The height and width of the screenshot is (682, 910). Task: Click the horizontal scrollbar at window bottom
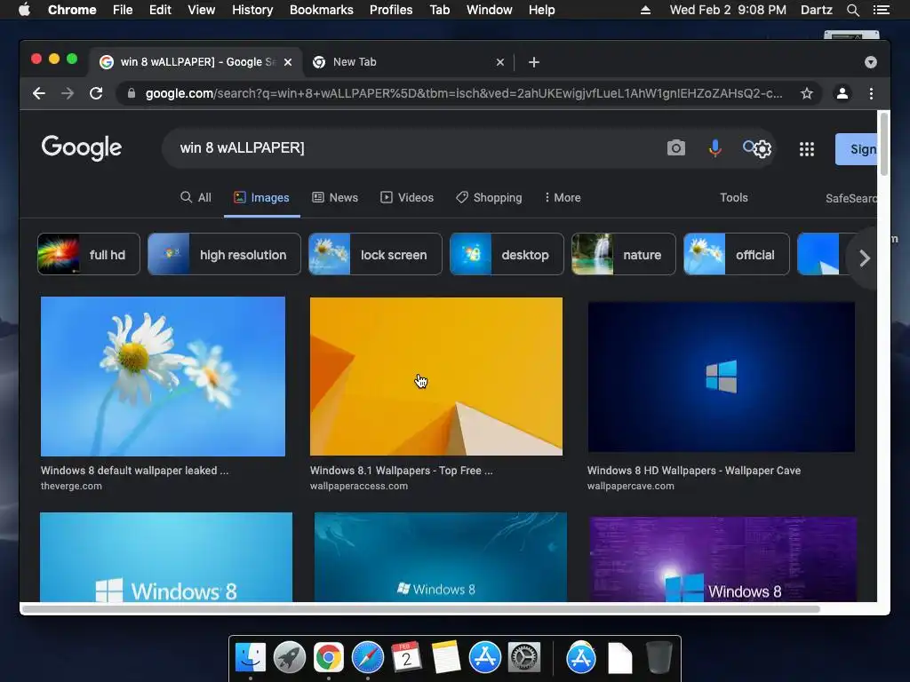coord(421,609)
